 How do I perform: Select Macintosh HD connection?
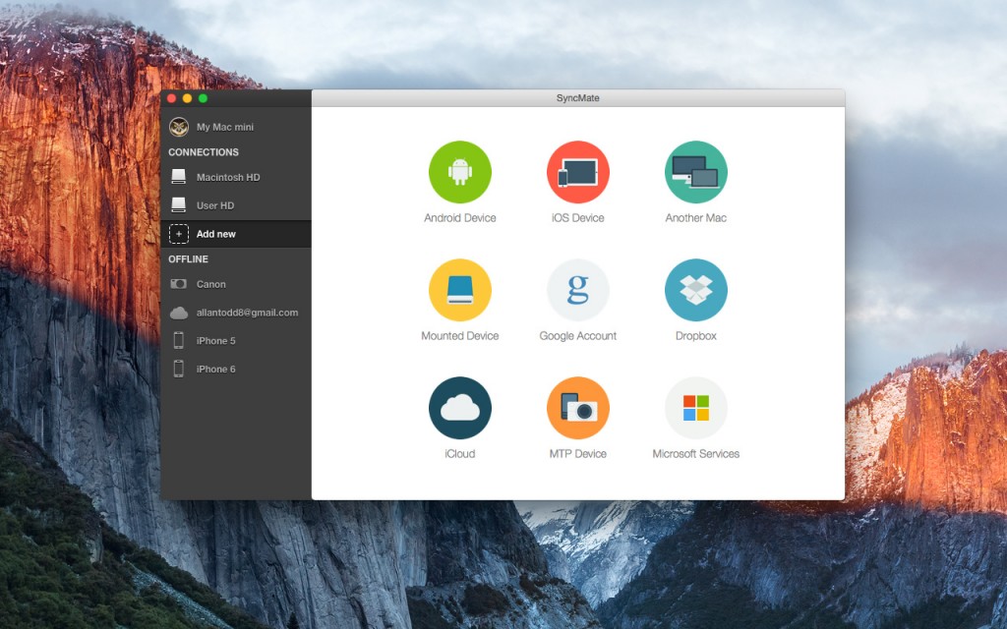coord(236,177)
